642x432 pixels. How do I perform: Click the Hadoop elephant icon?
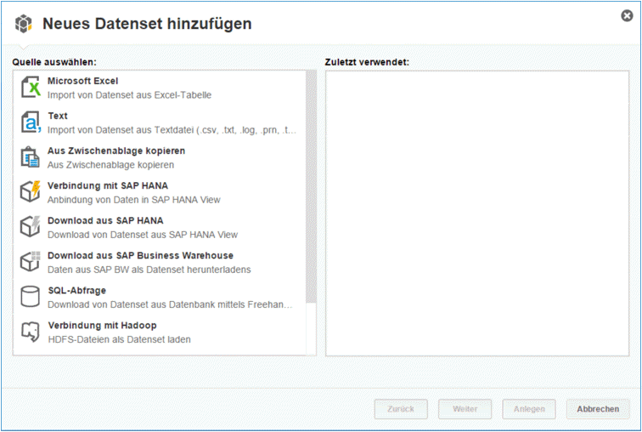coord(31,332)
